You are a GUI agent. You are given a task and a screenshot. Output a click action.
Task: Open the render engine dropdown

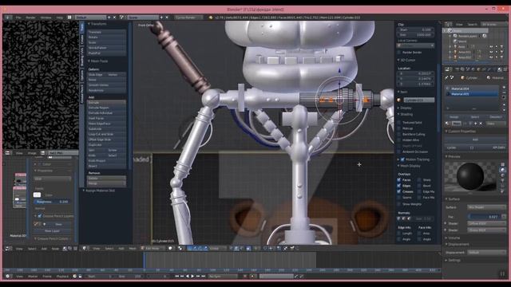(x=188, y=18)
